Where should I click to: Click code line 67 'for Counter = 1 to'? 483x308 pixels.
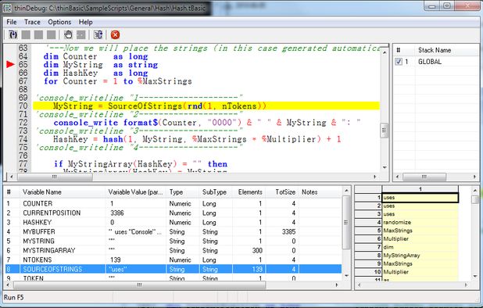[118, 81]
